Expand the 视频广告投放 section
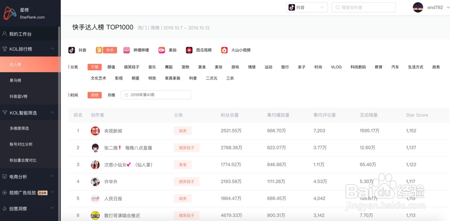This screenshot has height=221, width=450. pyautogui.click(x=53, y=192)
